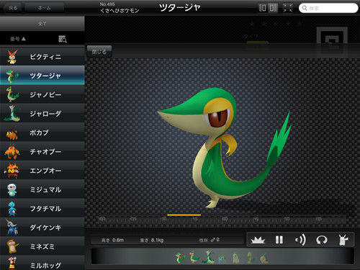Tap the rotation angle ruler scale
Screen dimensions: 360x270
222,220
